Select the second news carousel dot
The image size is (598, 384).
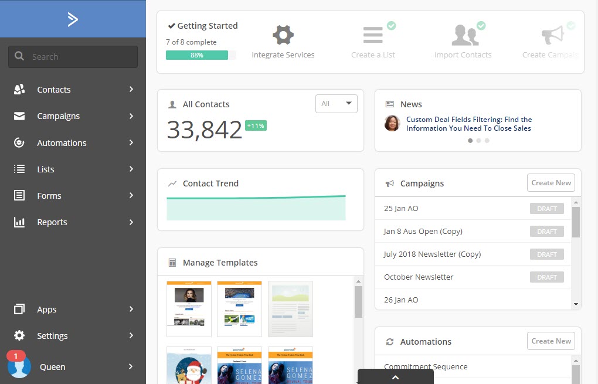478,141
